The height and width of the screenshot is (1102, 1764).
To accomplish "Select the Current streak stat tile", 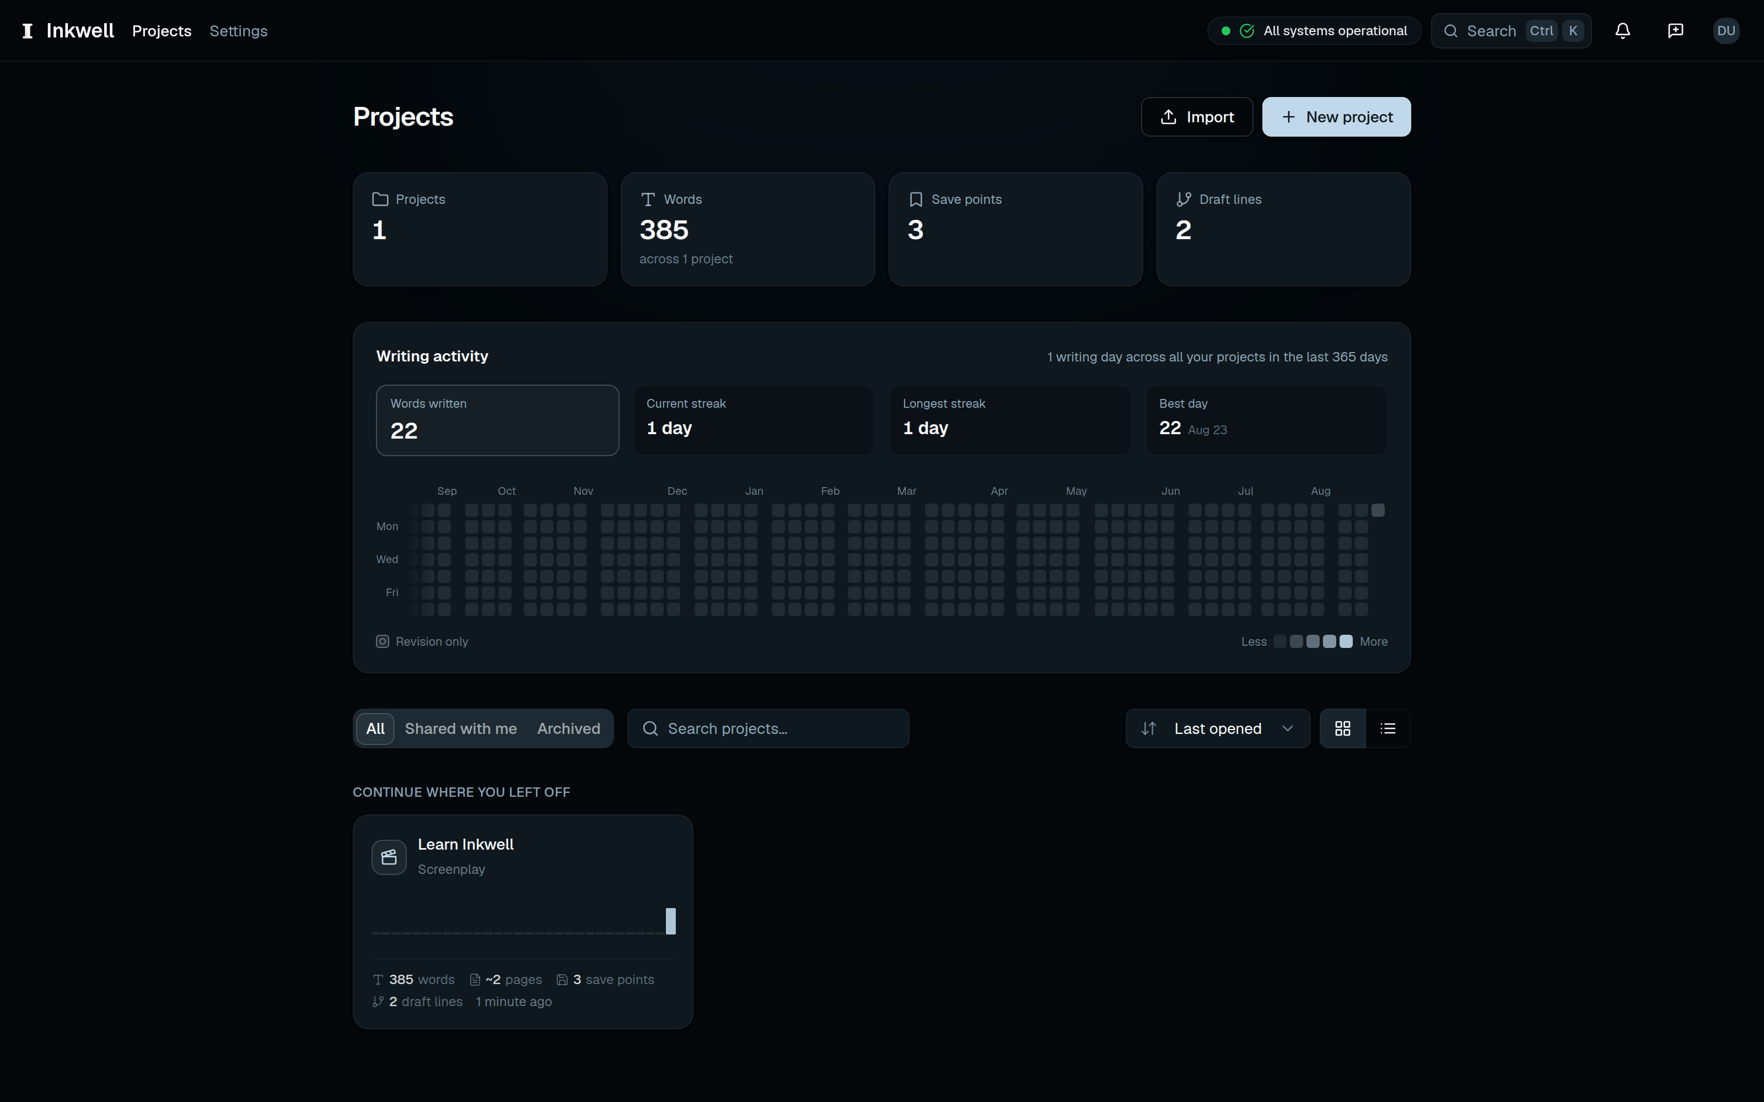I will [x=754, y=420].
